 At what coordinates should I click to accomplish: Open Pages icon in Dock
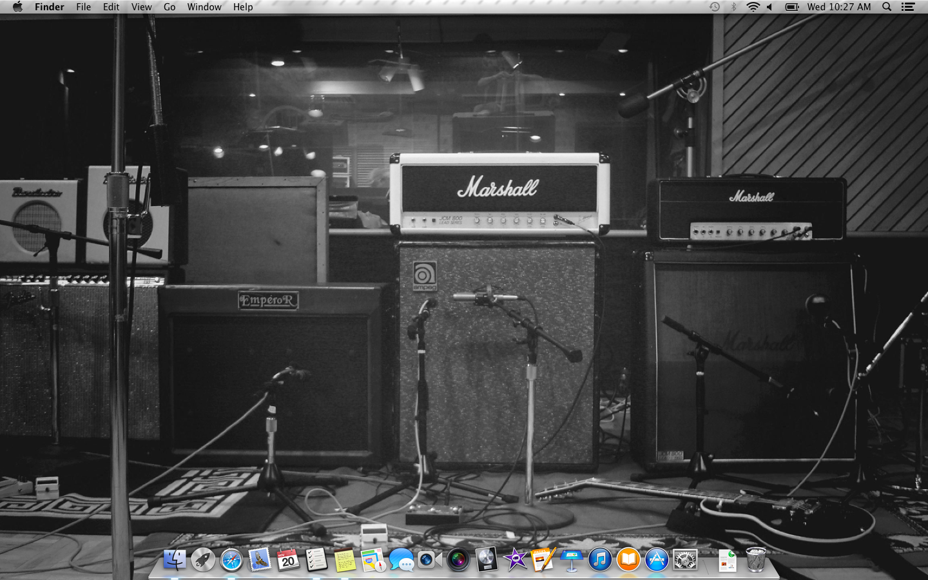click(x=543, y=559)
